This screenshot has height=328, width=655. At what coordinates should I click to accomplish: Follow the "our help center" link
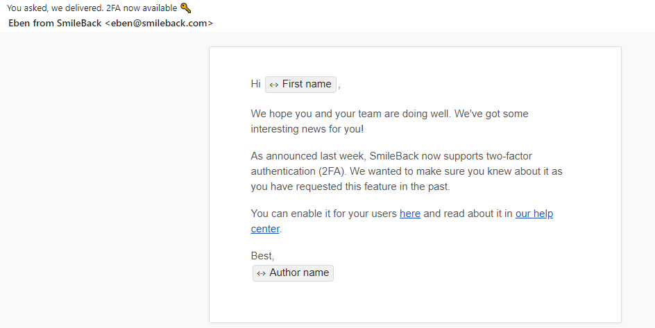(534, 214)
